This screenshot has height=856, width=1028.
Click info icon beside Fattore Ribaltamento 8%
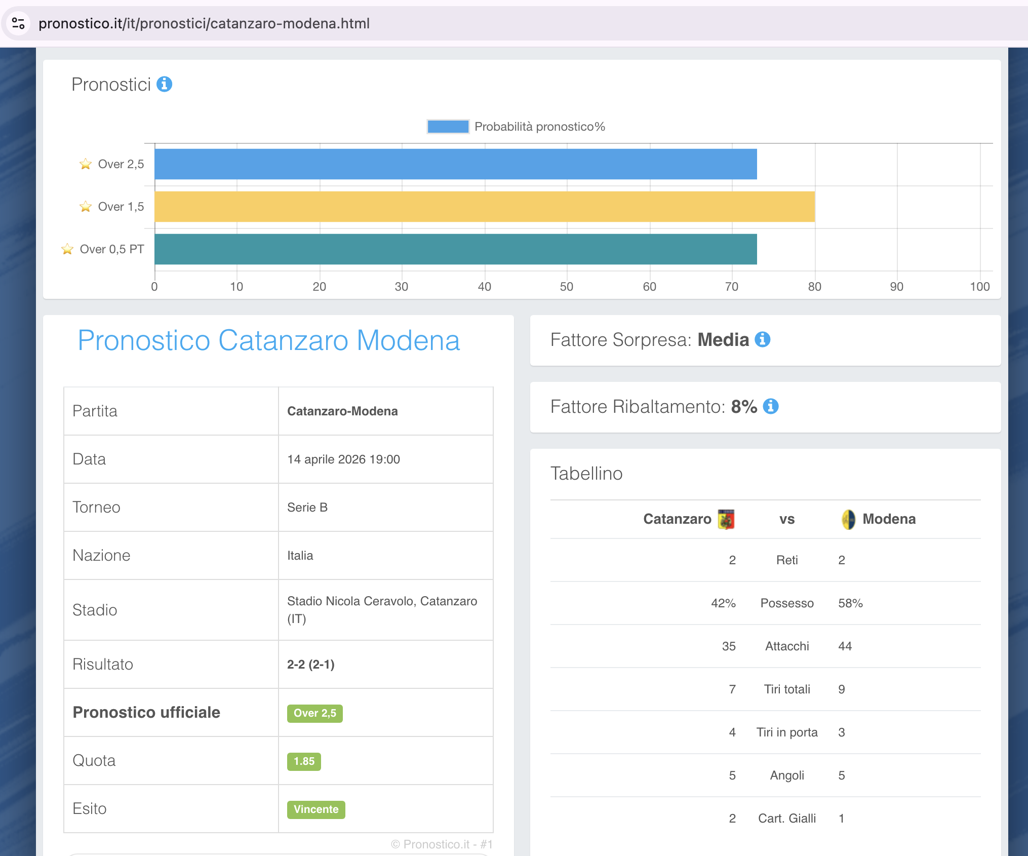[770, 406]
